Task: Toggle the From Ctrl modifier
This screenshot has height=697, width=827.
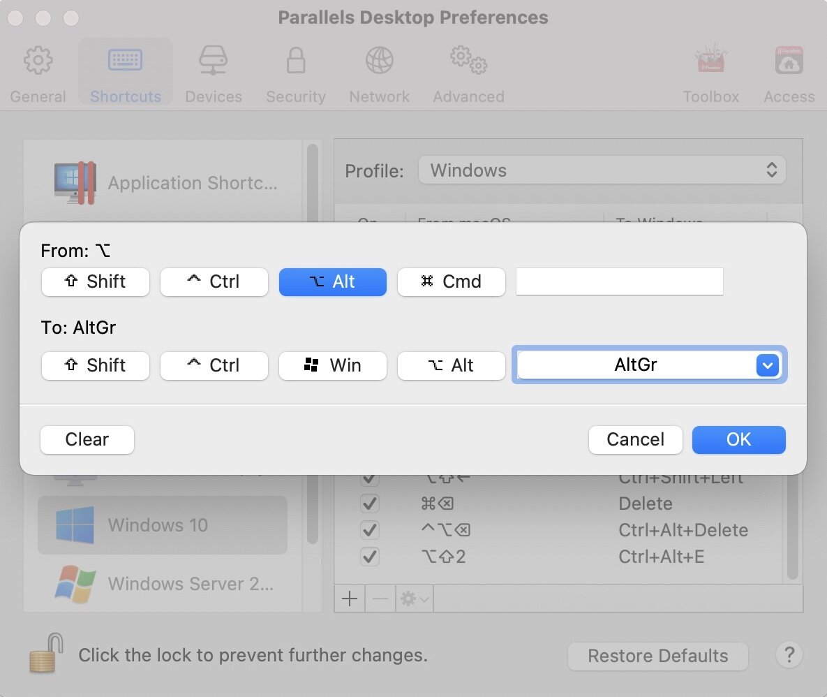Action: point(214,281)
